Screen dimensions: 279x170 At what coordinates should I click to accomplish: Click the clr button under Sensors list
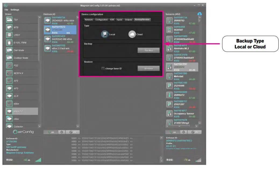(x=195, y=132)
